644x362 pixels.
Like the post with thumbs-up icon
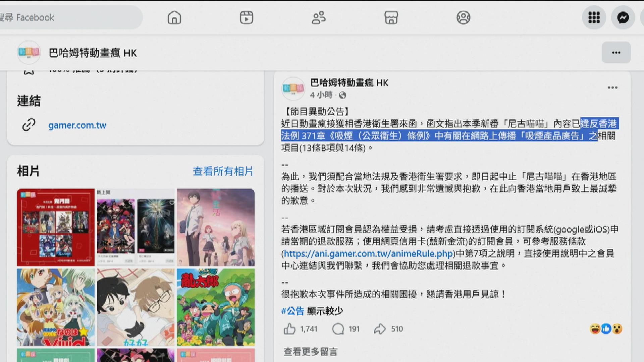point(289,329)
